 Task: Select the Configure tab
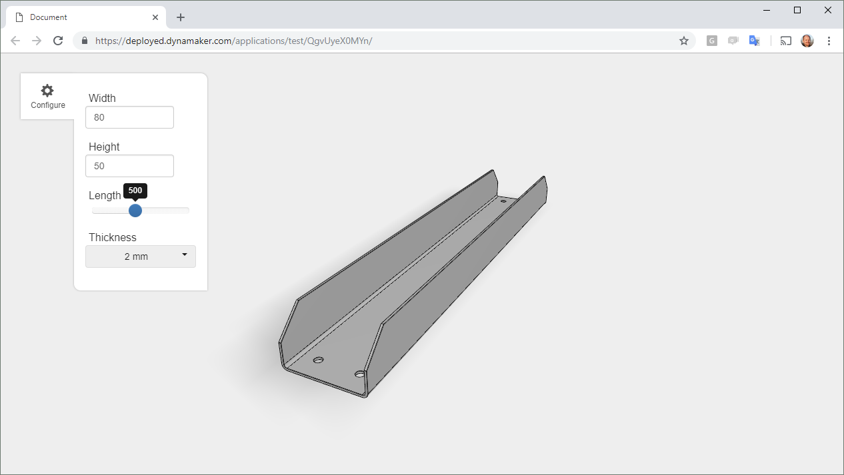click(x=47, y=96)
